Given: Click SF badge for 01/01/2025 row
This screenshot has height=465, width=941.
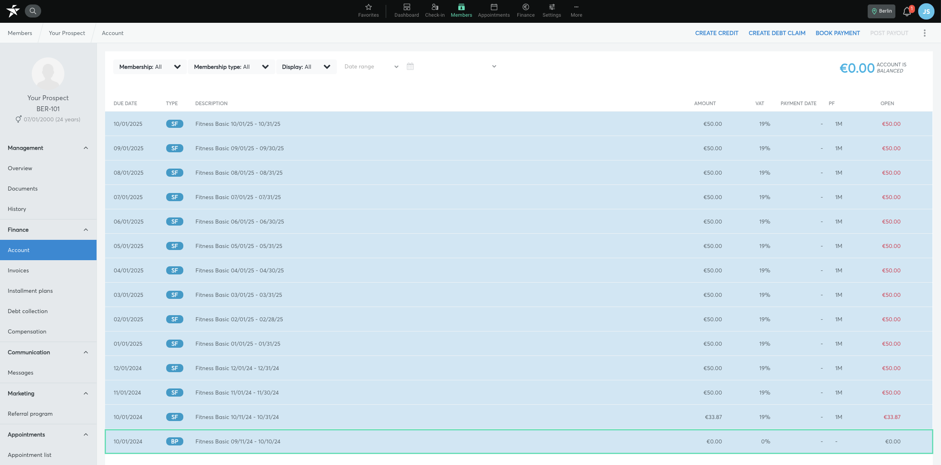Looking at the screenshot, I should 174,344.
